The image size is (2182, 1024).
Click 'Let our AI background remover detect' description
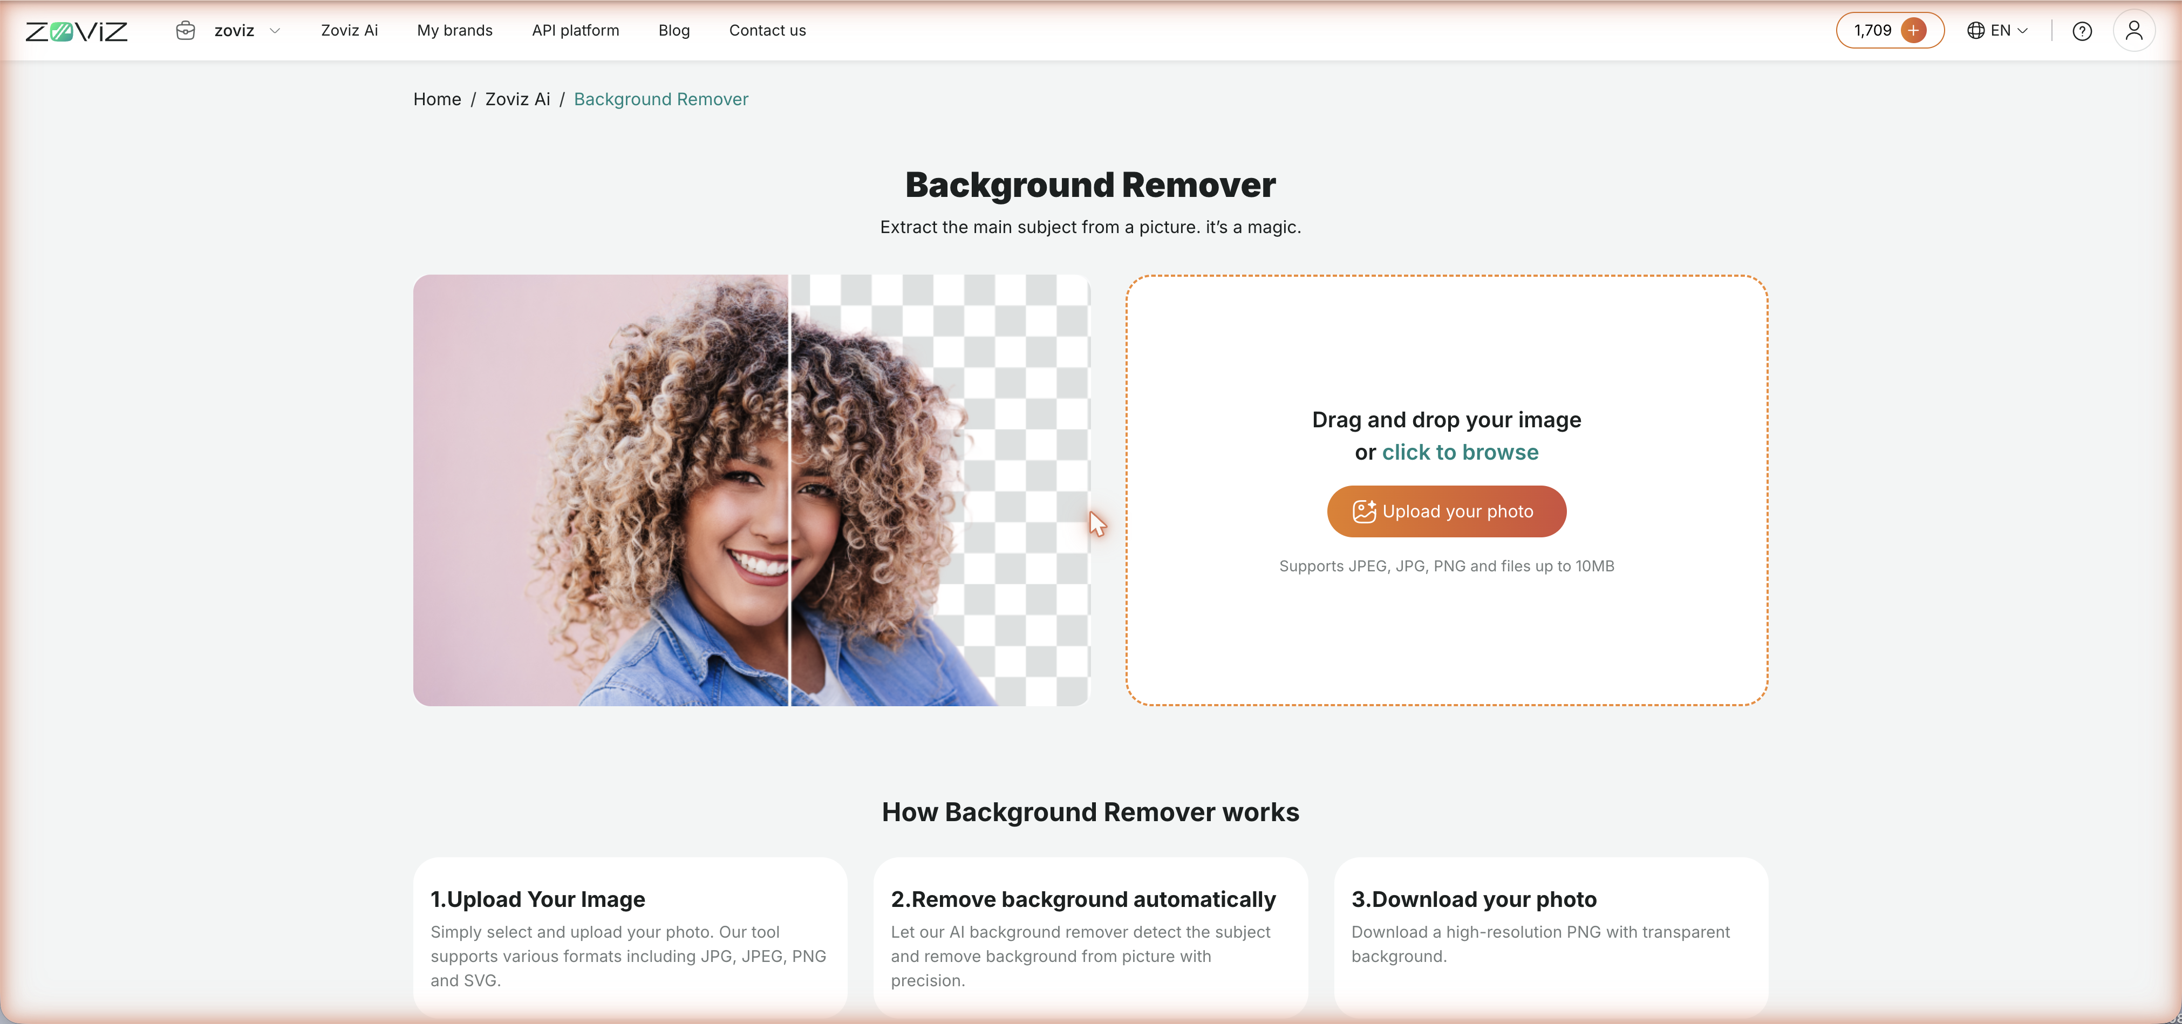(x=1081, y=955)
